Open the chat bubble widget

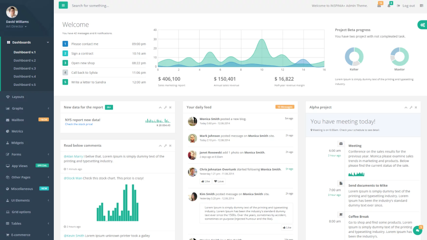pos(417,230)
